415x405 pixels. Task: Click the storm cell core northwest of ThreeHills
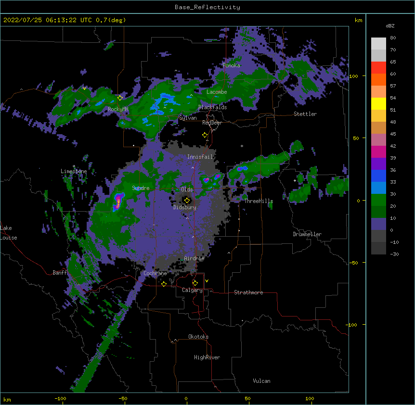click(x=240, y=168)
